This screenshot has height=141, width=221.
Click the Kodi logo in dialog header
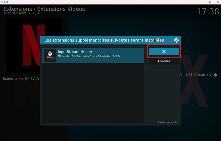(x=176, y=40)
